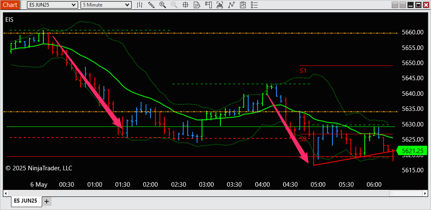Minimize the chart window
Image resolution: width=431 pixels, height=210 pixels.
click(411, 5)
